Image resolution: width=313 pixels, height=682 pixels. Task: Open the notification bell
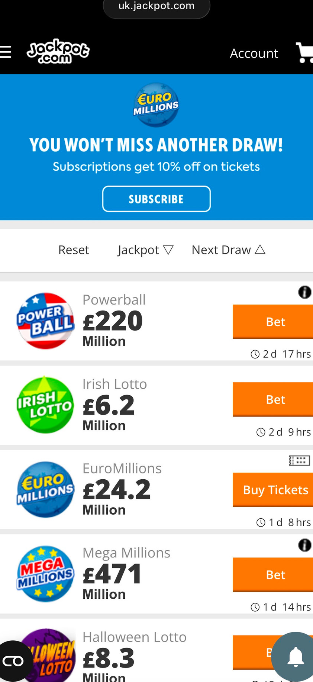point(296,657)
